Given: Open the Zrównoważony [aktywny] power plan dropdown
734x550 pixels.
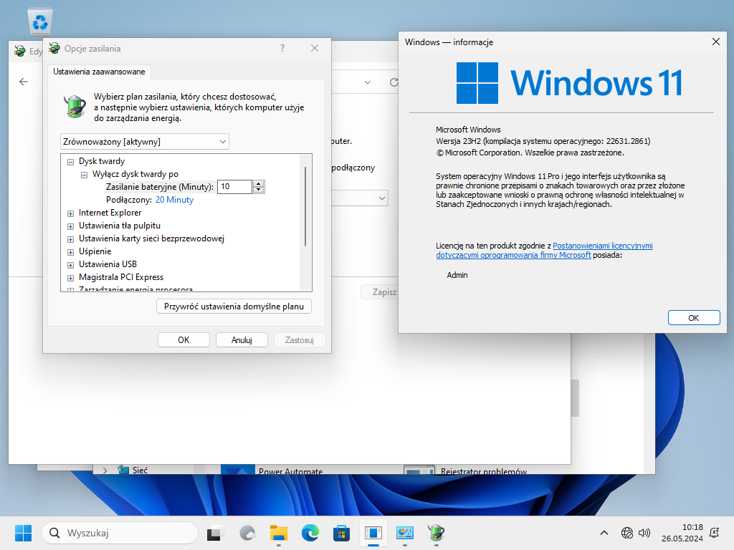Looking at the screenshot, I should [x=145, y=142].
